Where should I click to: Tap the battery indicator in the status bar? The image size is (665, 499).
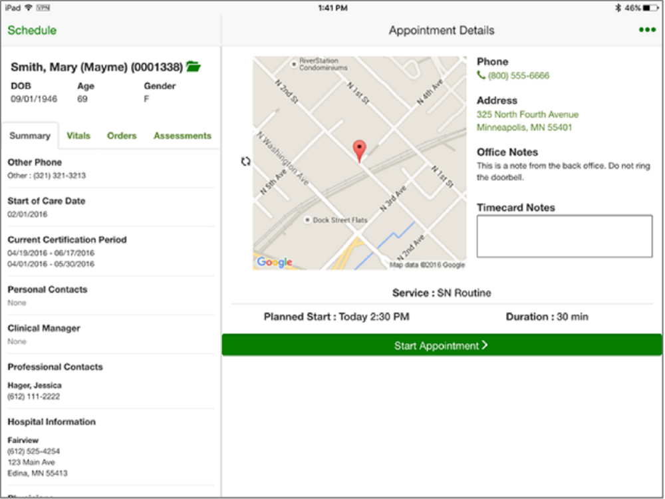coord(649,7)
